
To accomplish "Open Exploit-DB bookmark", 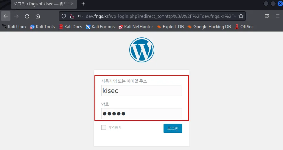I will 170,27.
